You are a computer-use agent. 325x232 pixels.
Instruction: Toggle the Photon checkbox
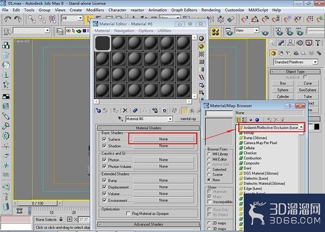pyautogui.click(x=104, y=160)
